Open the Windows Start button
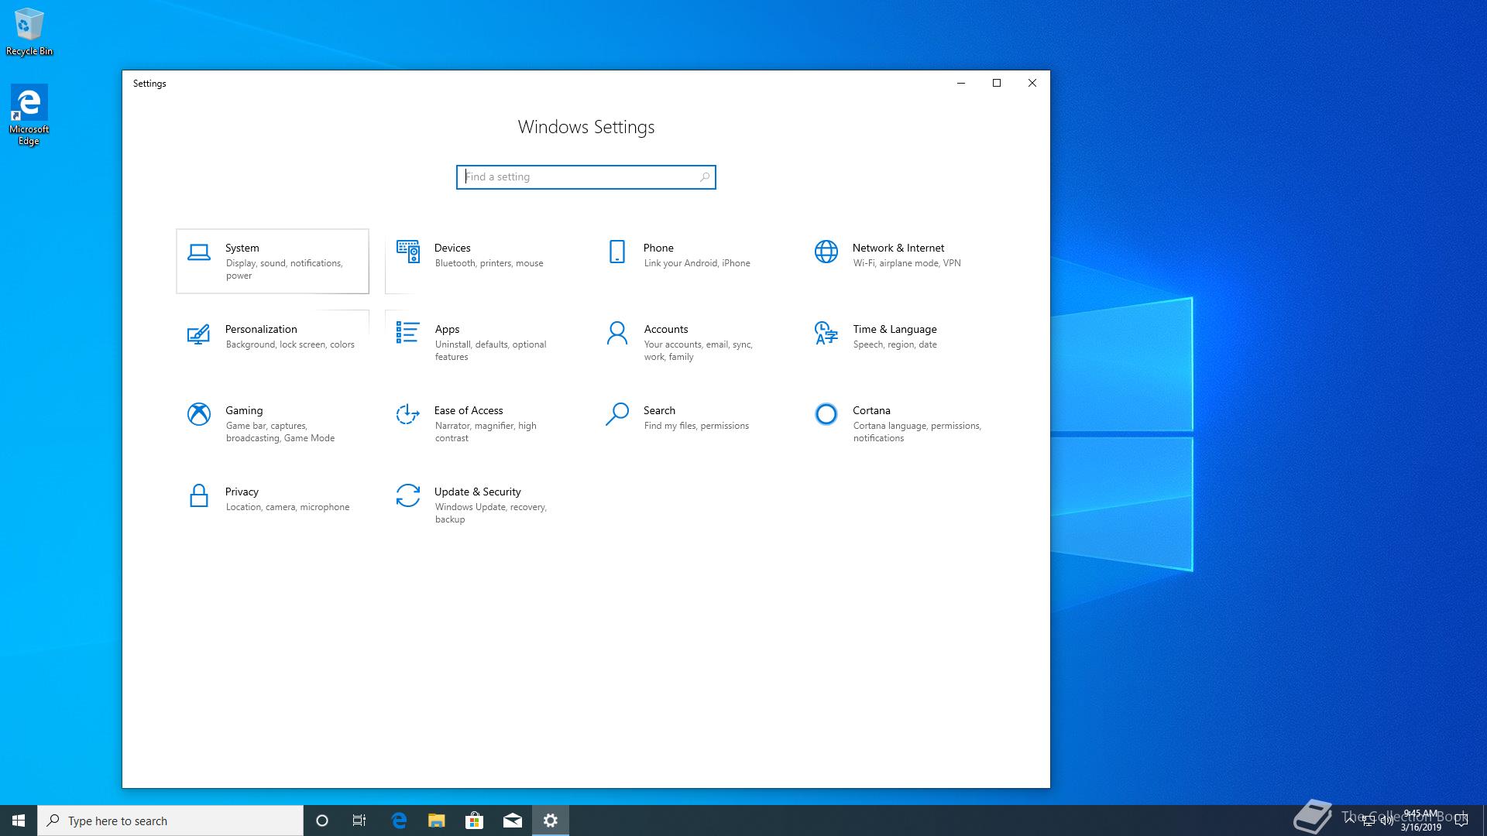The height and width of the screenshot is (836, 1487). [x=19, y=821]
